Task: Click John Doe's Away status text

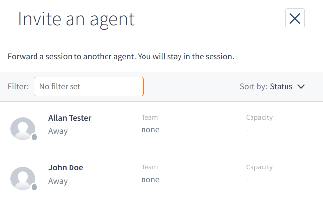Action: tap(58, 181)
